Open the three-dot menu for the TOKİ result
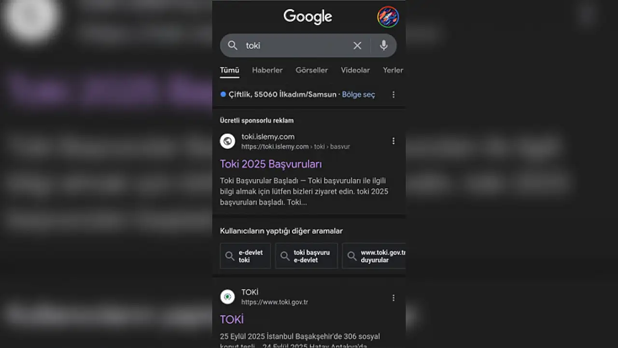 (x=393, y=298)
